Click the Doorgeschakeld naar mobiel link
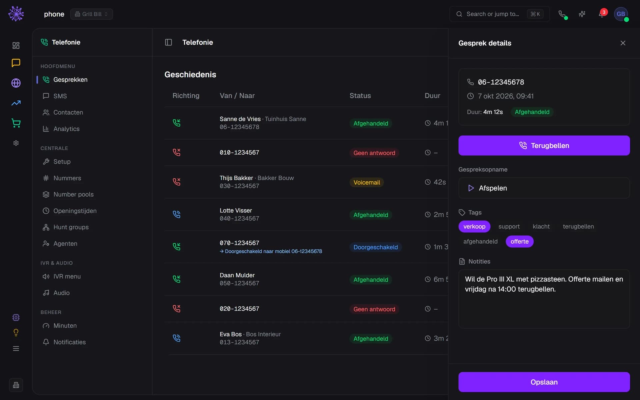The width and height of the screenshot is (640, 400). coord(271,251)
